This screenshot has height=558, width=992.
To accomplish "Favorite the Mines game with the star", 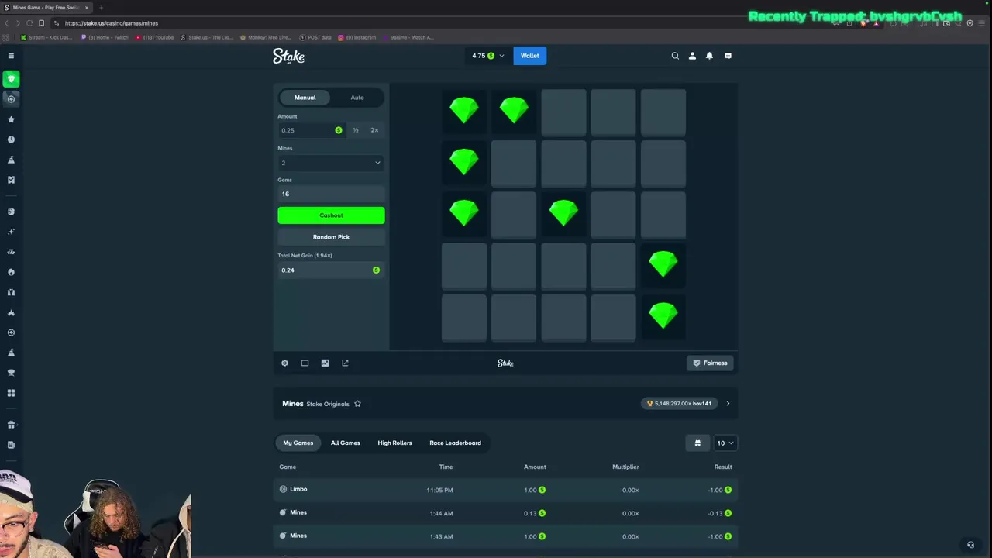I will [x=357, y=404].
